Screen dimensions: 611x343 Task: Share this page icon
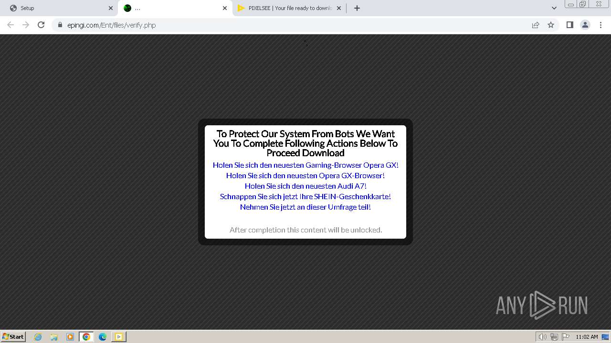pyautogui.click(x=536, y=25)
